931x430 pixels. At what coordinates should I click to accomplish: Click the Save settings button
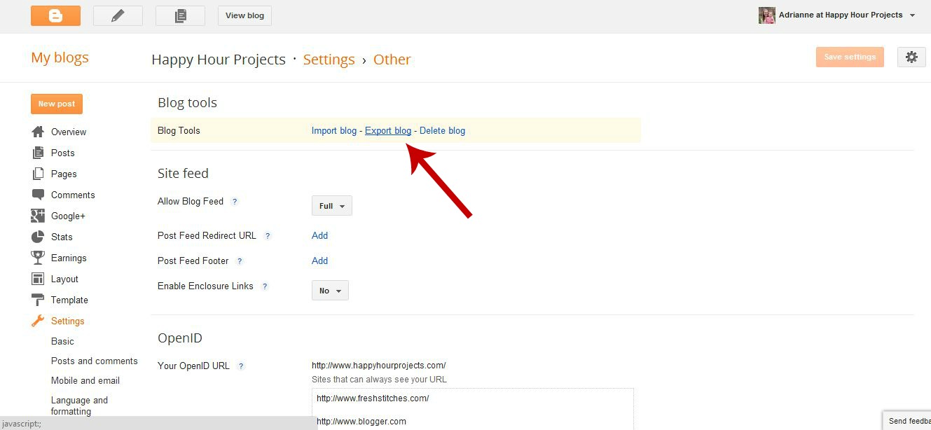coord(850,57)
